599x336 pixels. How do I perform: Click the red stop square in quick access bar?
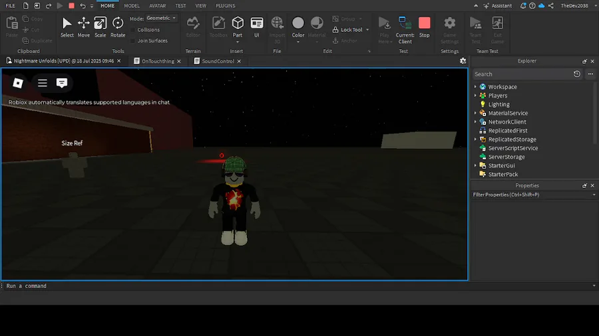71,6
